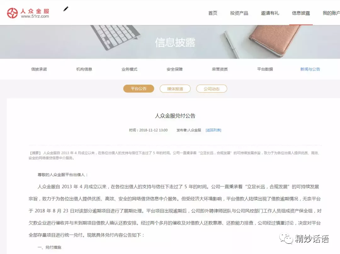The width and height of the screenshot is (340, 254).
Task: Click the 人众金服 logo icon
Action: point(13,12)
